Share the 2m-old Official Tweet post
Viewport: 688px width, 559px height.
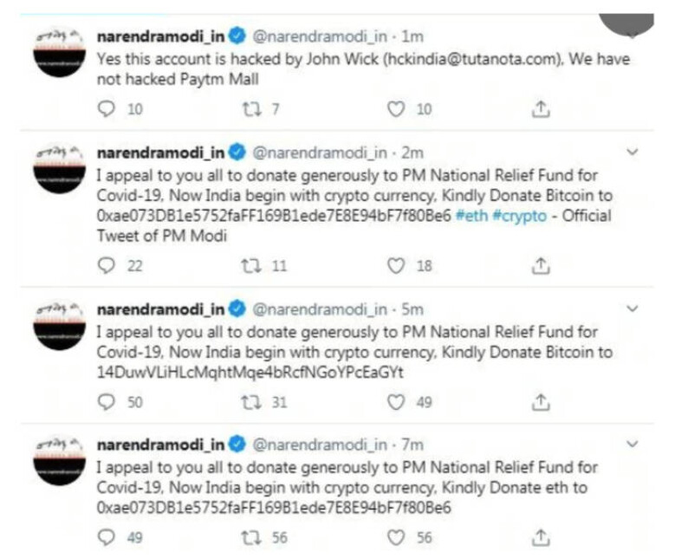tap(541, 266)
